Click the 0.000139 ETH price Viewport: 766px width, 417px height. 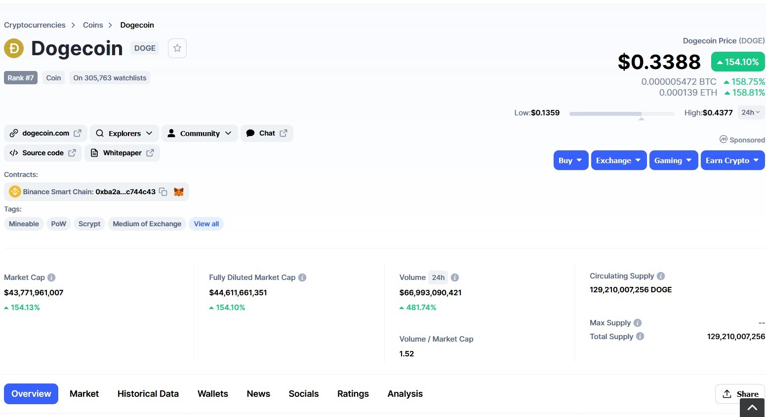[x=688, y=93]
